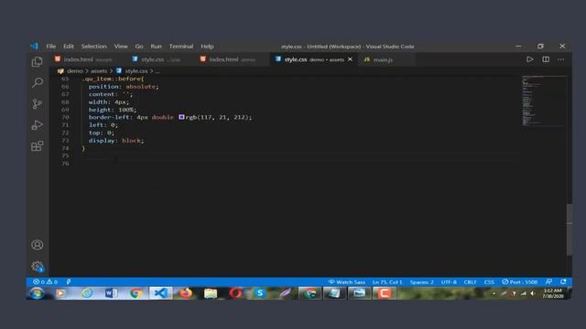Open Google Chrome from taskbar
The height and width of the screenshot is (329, 586).
(x=136, y=293)
